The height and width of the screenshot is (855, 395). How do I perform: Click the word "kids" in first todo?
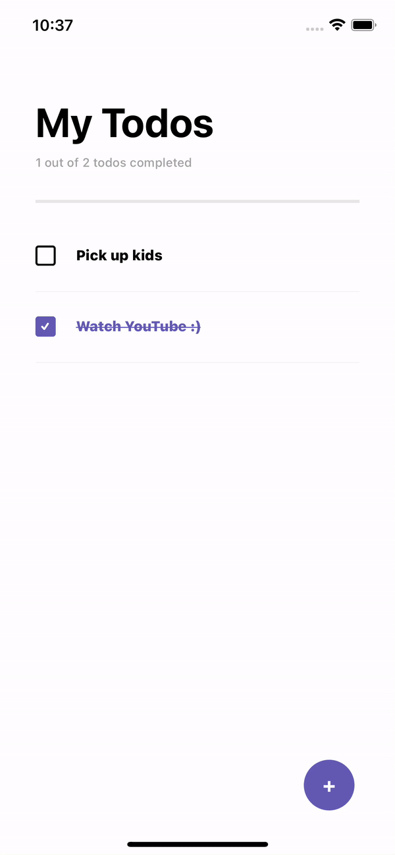[x=147, y=256]
